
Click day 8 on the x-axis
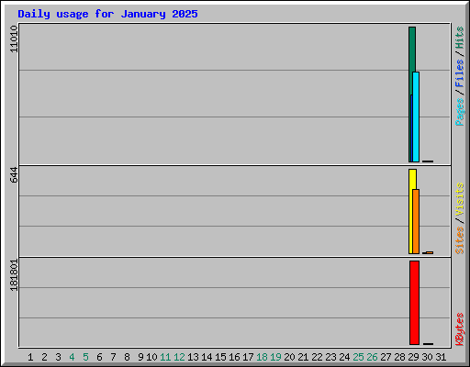127,357
